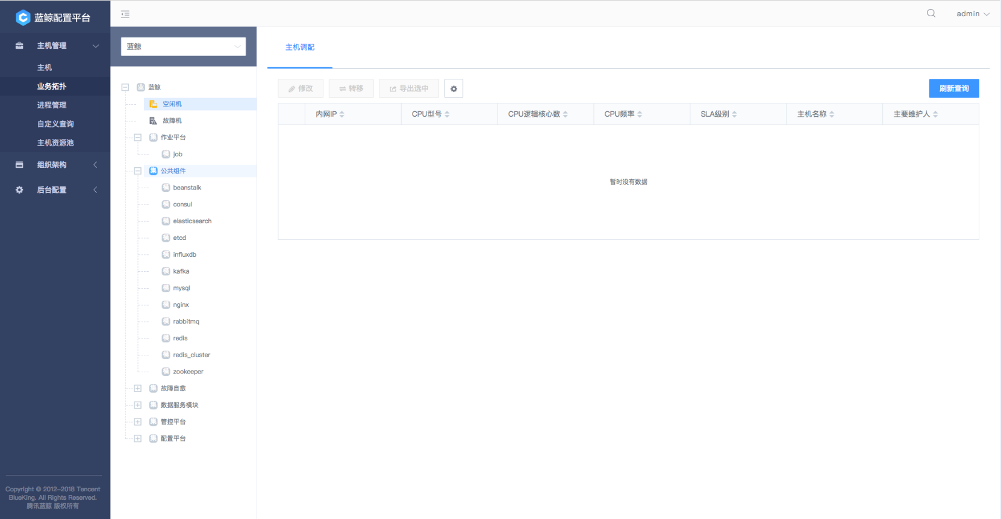Select the 主机调配 tab
The width and height of the screenshot is (1001, 519).
(299, 48)
